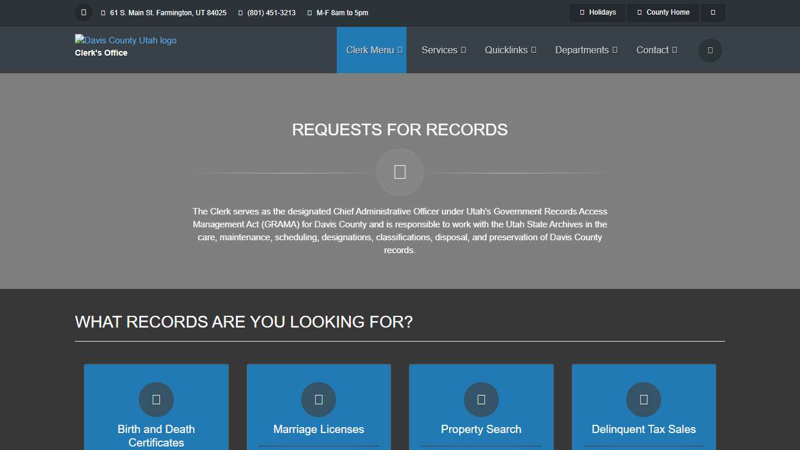Go to County Home
Viewport: 800px width, 450px height.
click(x=663, y=12)
